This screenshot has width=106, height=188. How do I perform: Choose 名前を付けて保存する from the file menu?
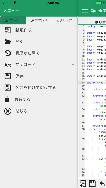pyautogui.click(x=35, y=88)
